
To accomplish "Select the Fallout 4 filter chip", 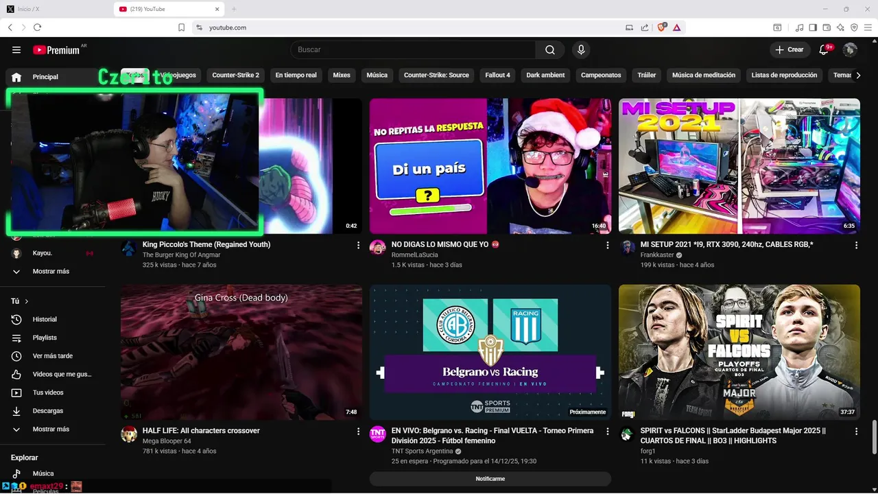I will [x=497, y=75].
